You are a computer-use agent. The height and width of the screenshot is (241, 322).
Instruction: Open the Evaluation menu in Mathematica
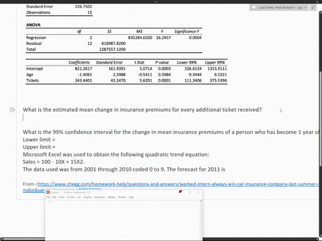pyautogui.click(x=99, y=197)
